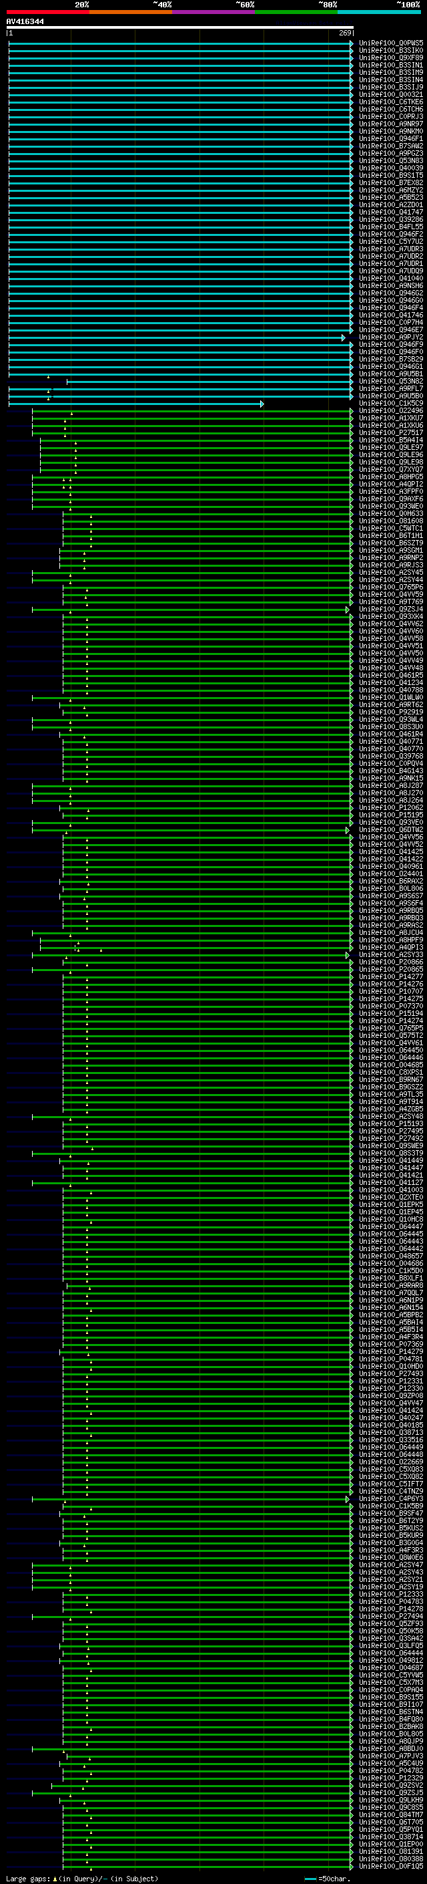Screen dimensions: 427x1884
Task: Select hit label UniRef100_Q41234
Action: (x=391, y=682)
